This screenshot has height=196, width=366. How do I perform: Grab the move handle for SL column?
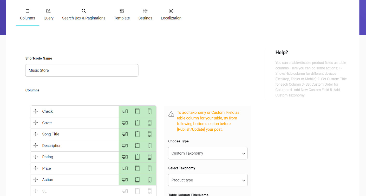tap(36, 191)
